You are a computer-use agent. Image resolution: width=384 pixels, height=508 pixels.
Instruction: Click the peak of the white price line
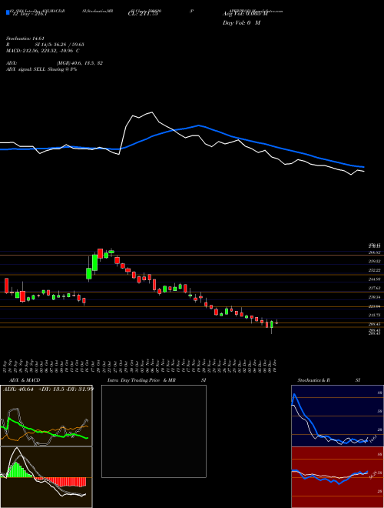[152, 112]
